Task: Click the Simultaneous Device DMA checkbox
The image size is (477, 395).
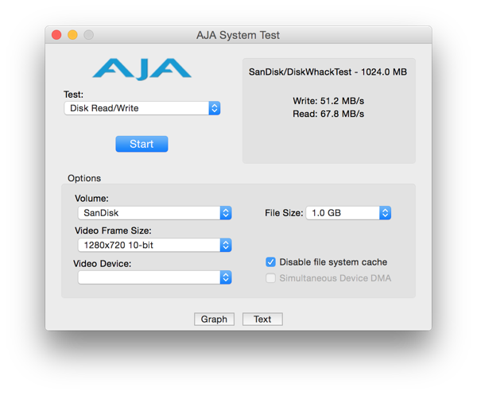Action: [270, 278]
